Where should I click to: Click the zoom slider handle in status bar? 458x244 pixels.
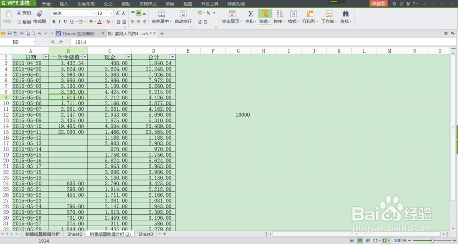tap(433, 240)
